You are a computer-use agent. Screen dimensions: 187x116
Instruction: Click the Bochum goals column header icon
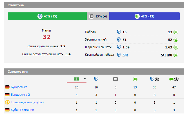[x=154, y=79]
